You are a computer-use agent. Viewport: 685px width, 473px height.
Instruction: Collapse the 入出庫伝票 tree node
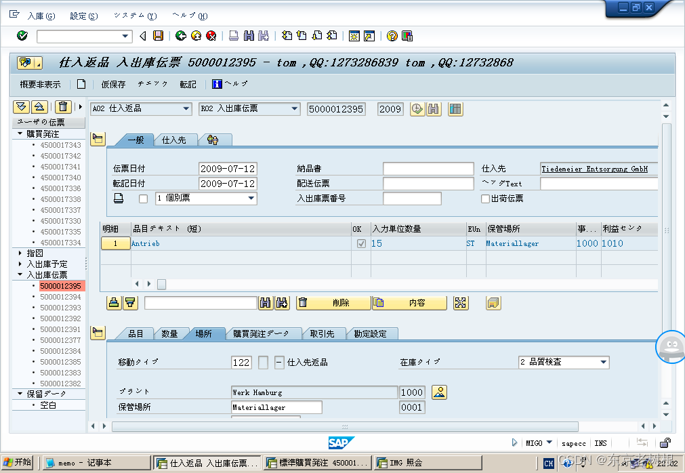20,275
